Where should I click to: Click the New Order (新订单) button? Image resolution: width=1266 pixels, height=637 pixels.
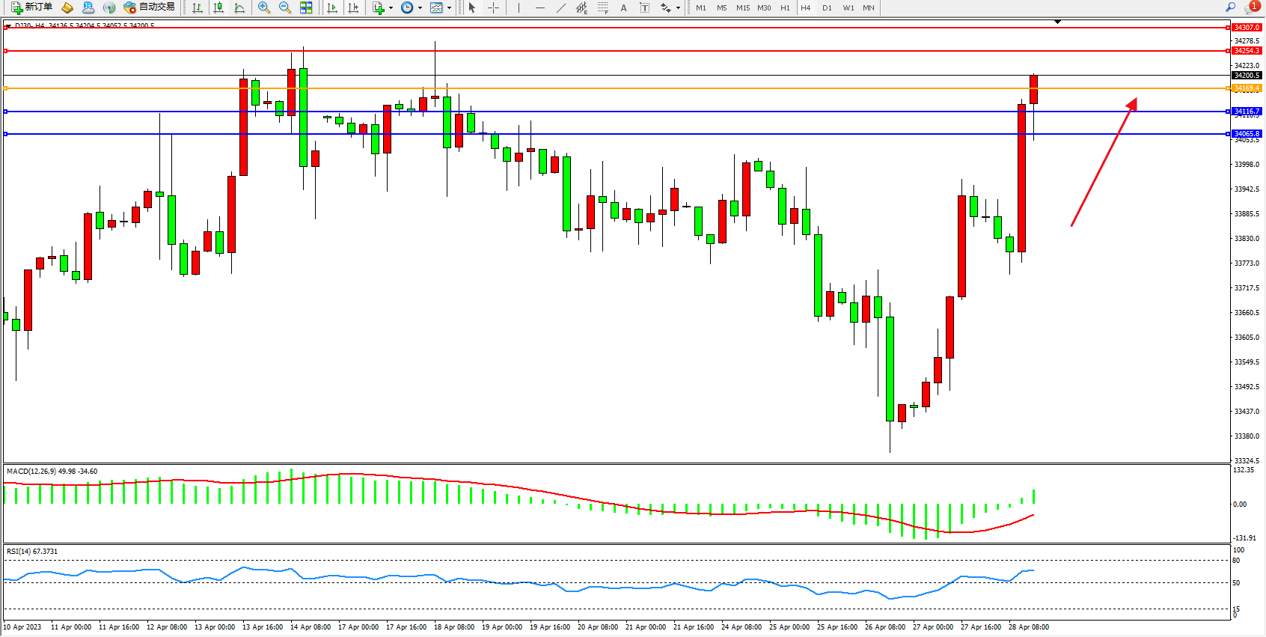pos(31,7)
